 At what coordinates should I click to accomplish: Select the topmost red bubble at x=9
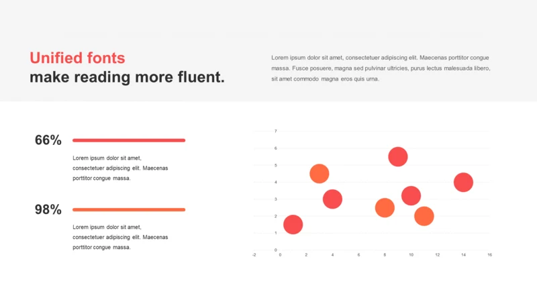click(x=398, y=157)
